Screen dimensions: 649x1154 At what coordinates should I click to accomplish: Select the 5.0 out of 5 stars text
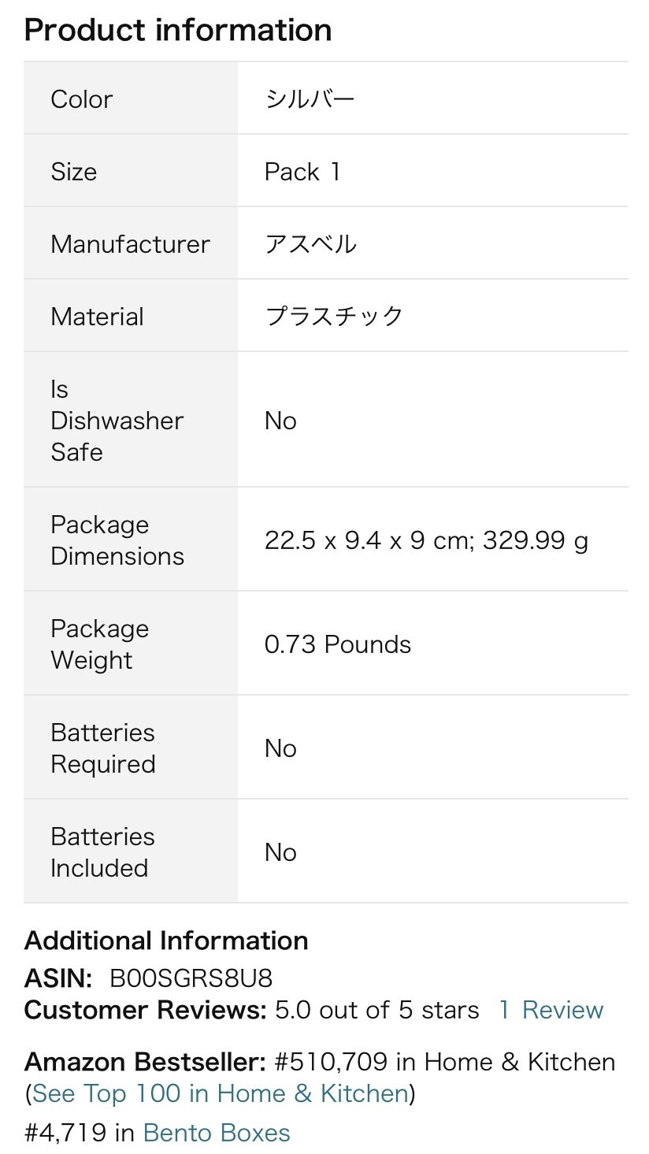coord(377,1010)
